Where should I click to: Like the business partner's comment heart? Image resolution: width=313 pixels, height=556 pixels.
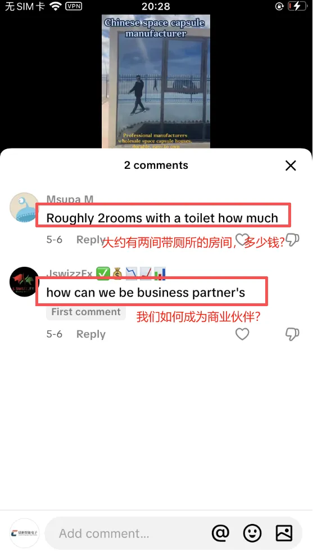(242, 334)
